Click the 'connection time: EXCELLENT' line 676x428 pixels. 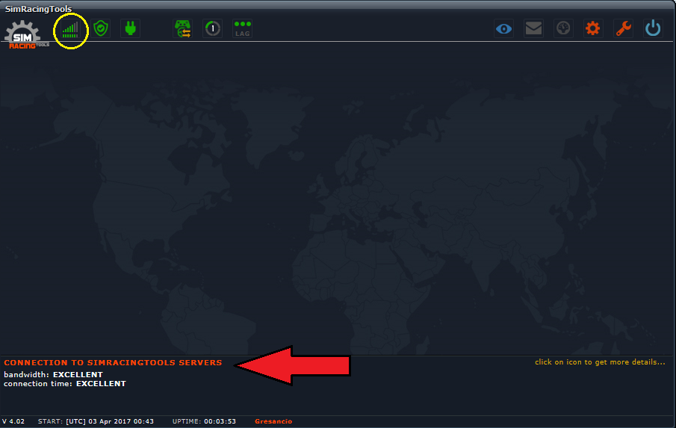(x=65, y=384)
